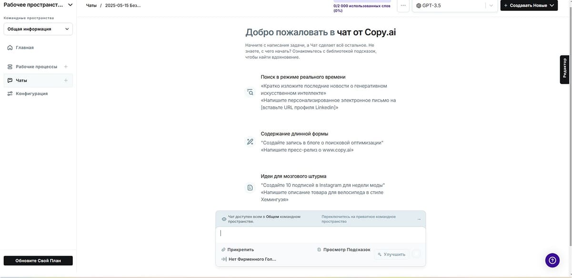Open the vertical Редактор side tab
572x278 pixels.
[x=565, y=69]
